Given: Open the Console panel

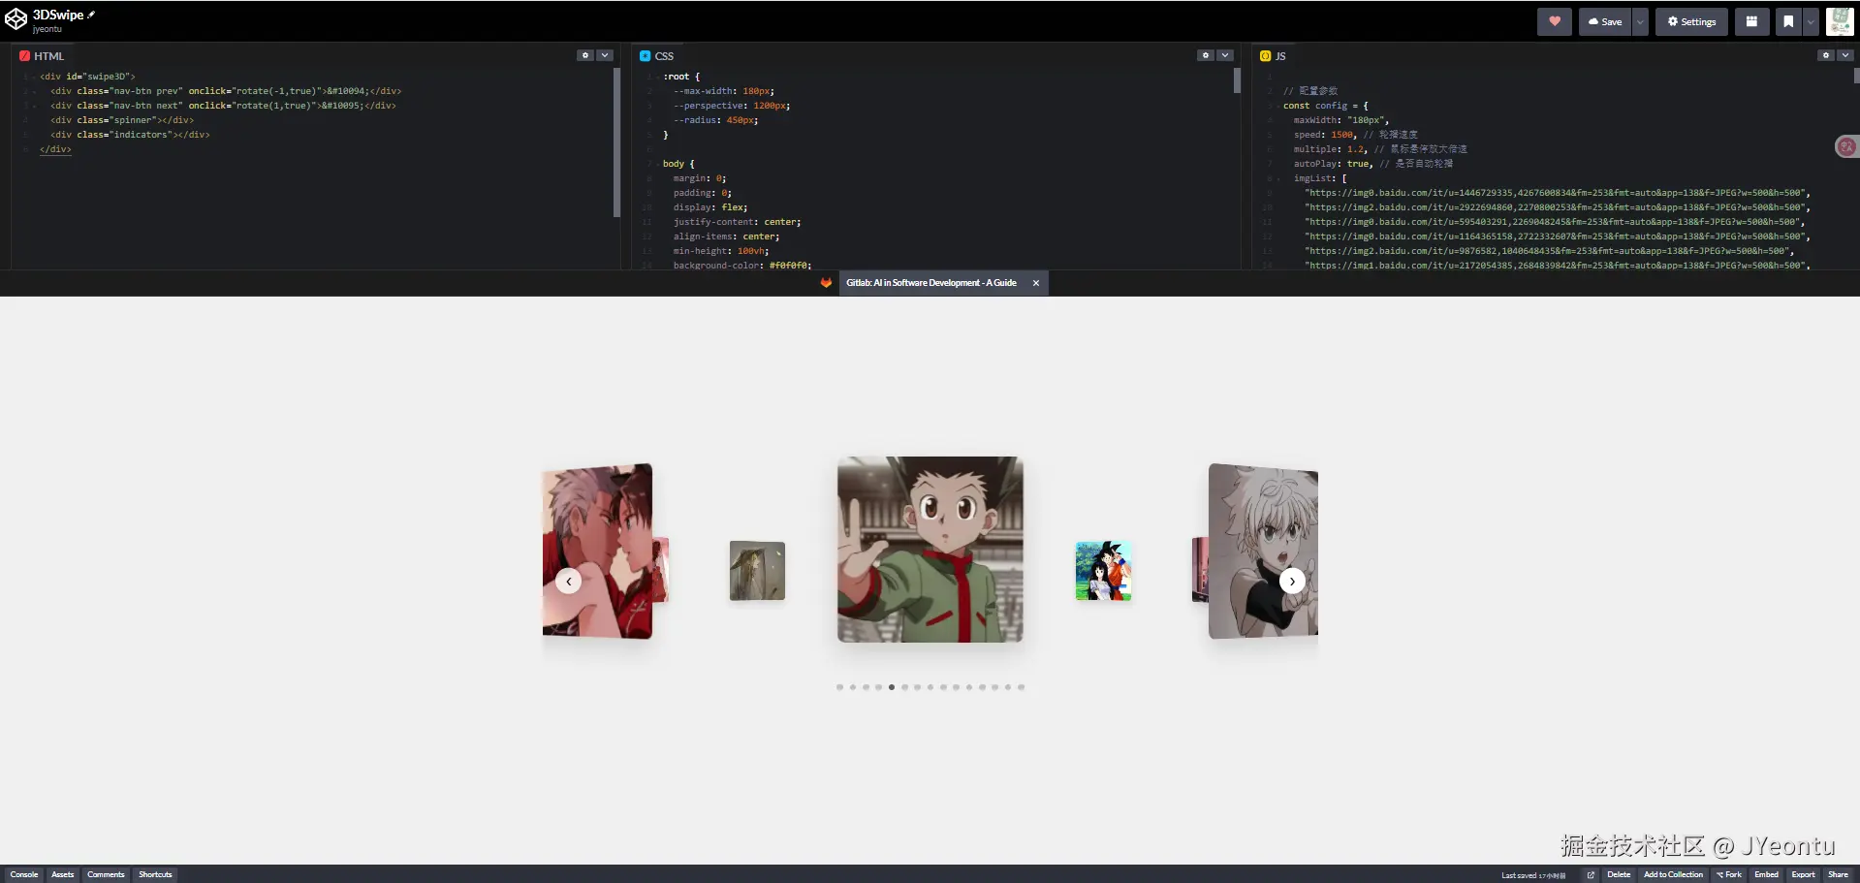Looking at the screenshot, I should click(x=24, y=874).
